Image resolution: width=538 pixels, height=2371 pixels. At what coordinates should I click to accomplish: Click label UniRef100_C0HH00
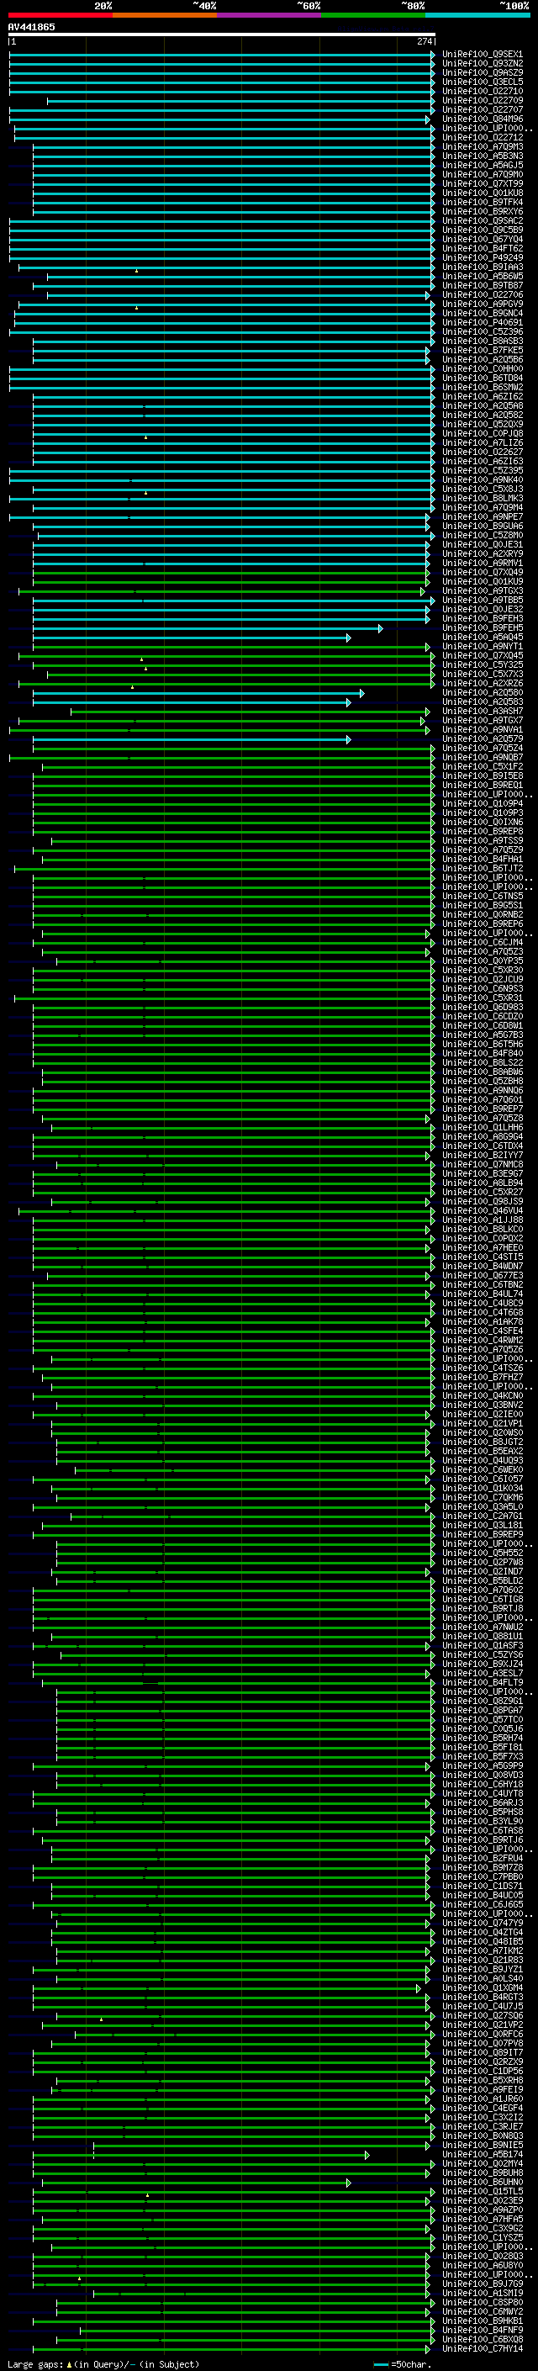click(482, 369)
